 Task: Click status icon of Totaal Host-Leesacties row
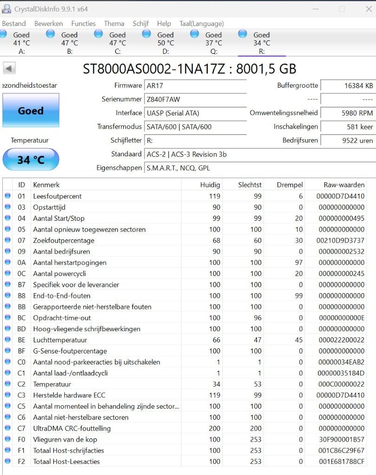tap(7, 461)
